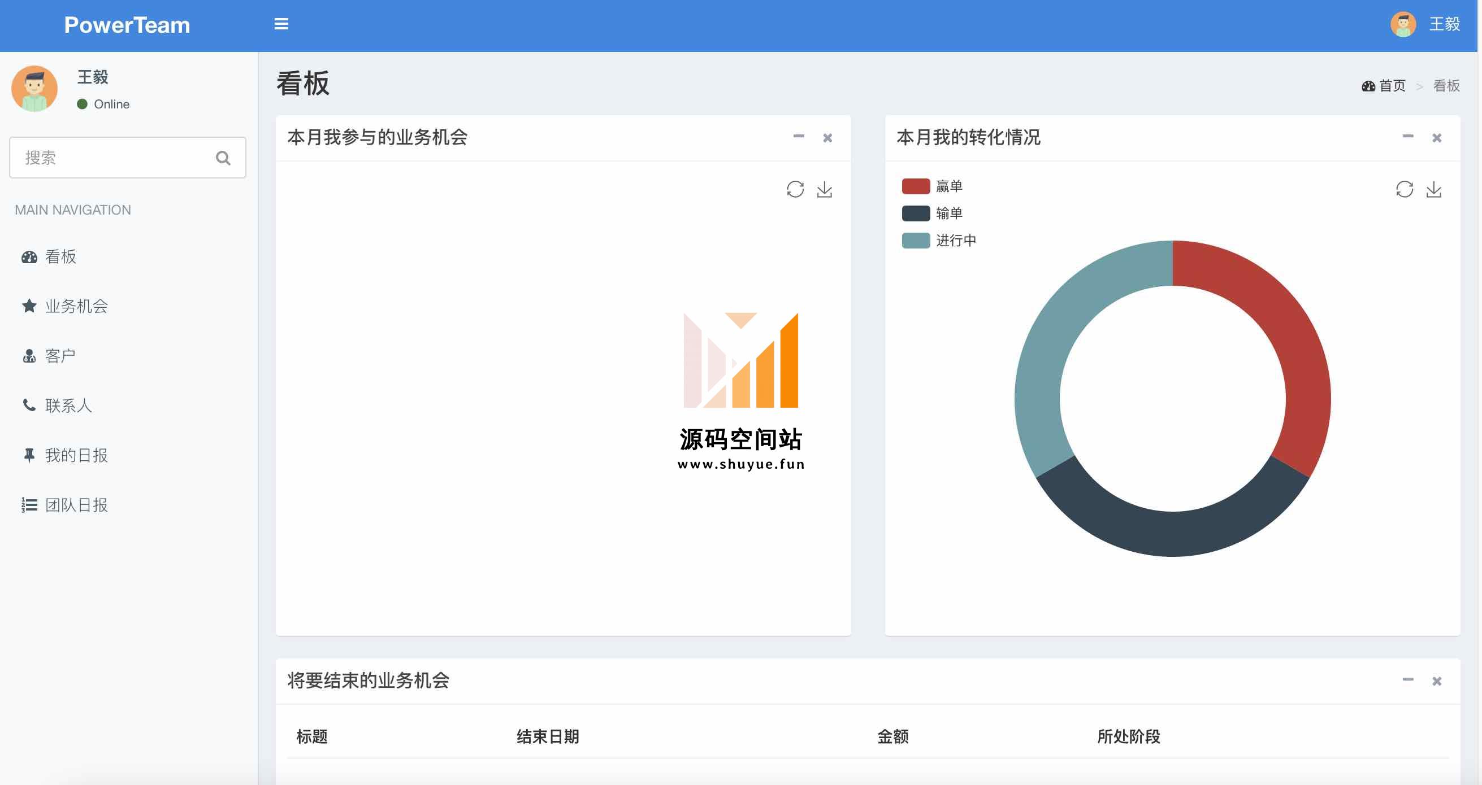Click the phone icon beside 联系人
This screenshot has width=1482, height=785.
tap(29, 405)
